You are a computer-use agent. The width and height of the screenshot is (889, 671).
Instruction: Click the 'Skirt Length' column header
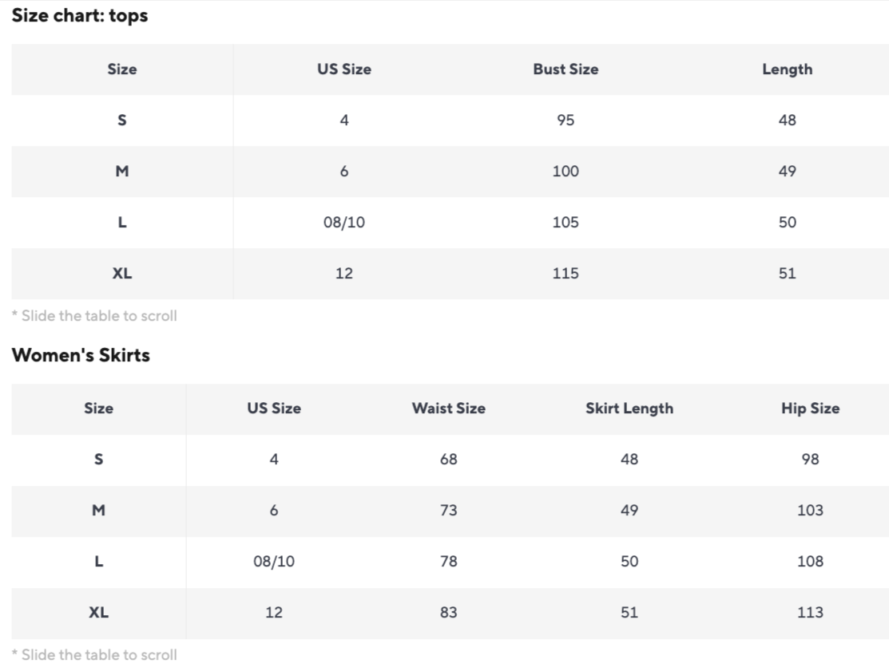[x=629, y=409]
